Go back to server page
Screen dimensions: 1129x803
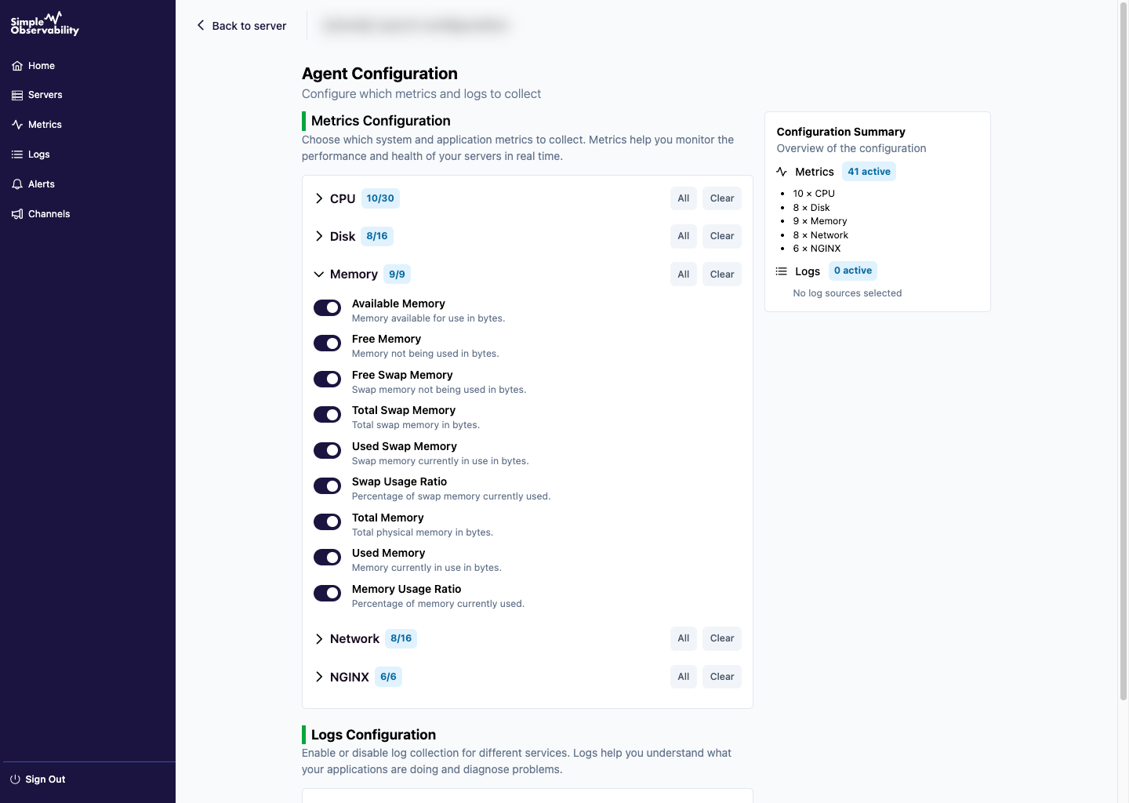click(x=241, y=26)
